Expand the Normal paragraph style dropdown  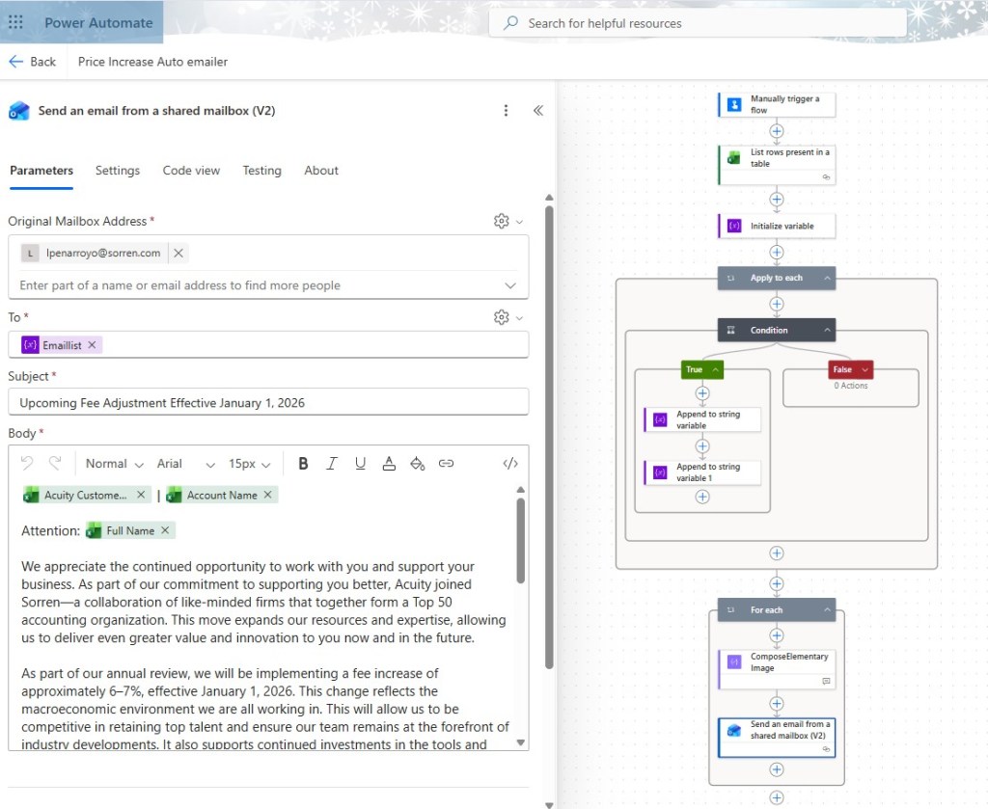click(114, 464)
